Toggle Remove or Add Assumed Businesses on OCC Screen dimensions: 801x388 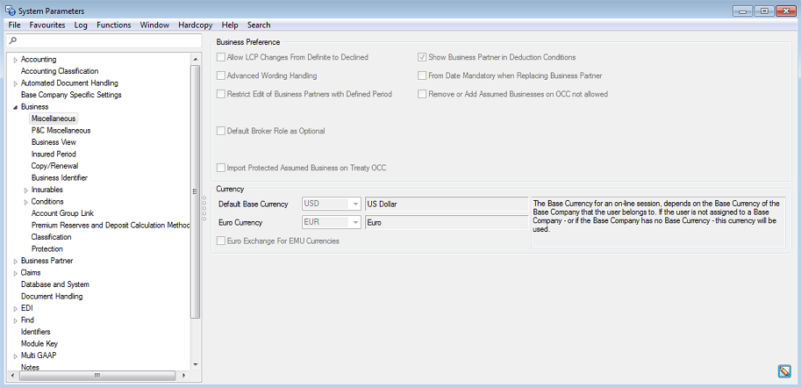pos(422,94)
